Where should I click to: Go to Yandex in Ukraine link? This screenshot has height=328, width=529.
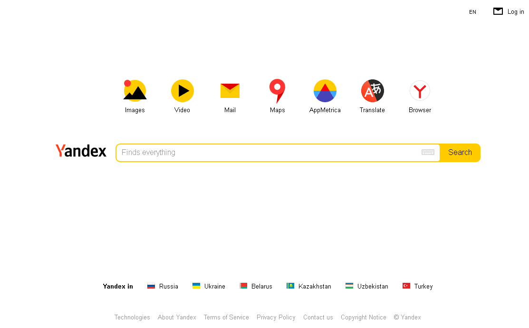(x=214, y=286)
